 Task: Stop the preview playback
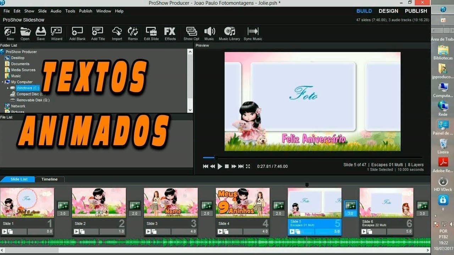click(x=227, y=166)
